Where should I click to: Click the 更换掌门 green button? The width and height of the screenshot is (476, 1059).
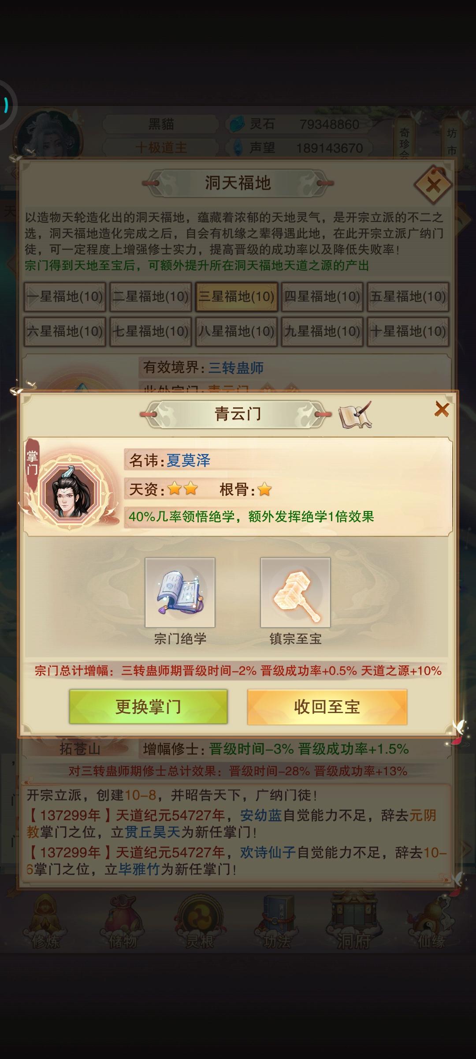[148, 707]
